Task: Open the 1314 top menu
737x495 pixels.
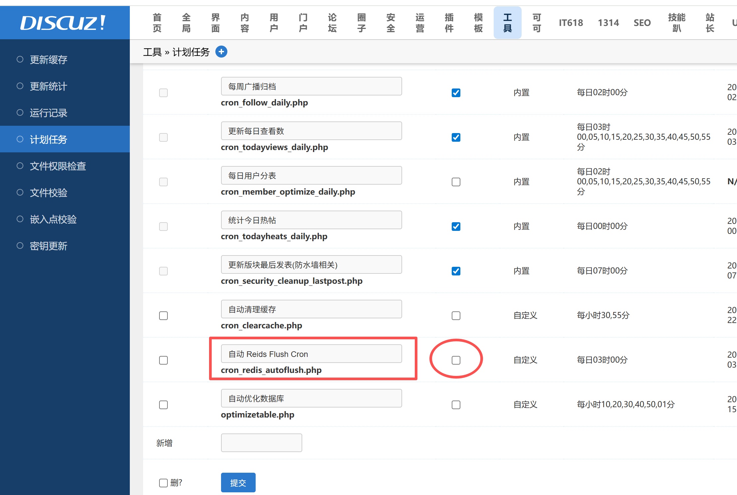Action: tap(609, 23)
